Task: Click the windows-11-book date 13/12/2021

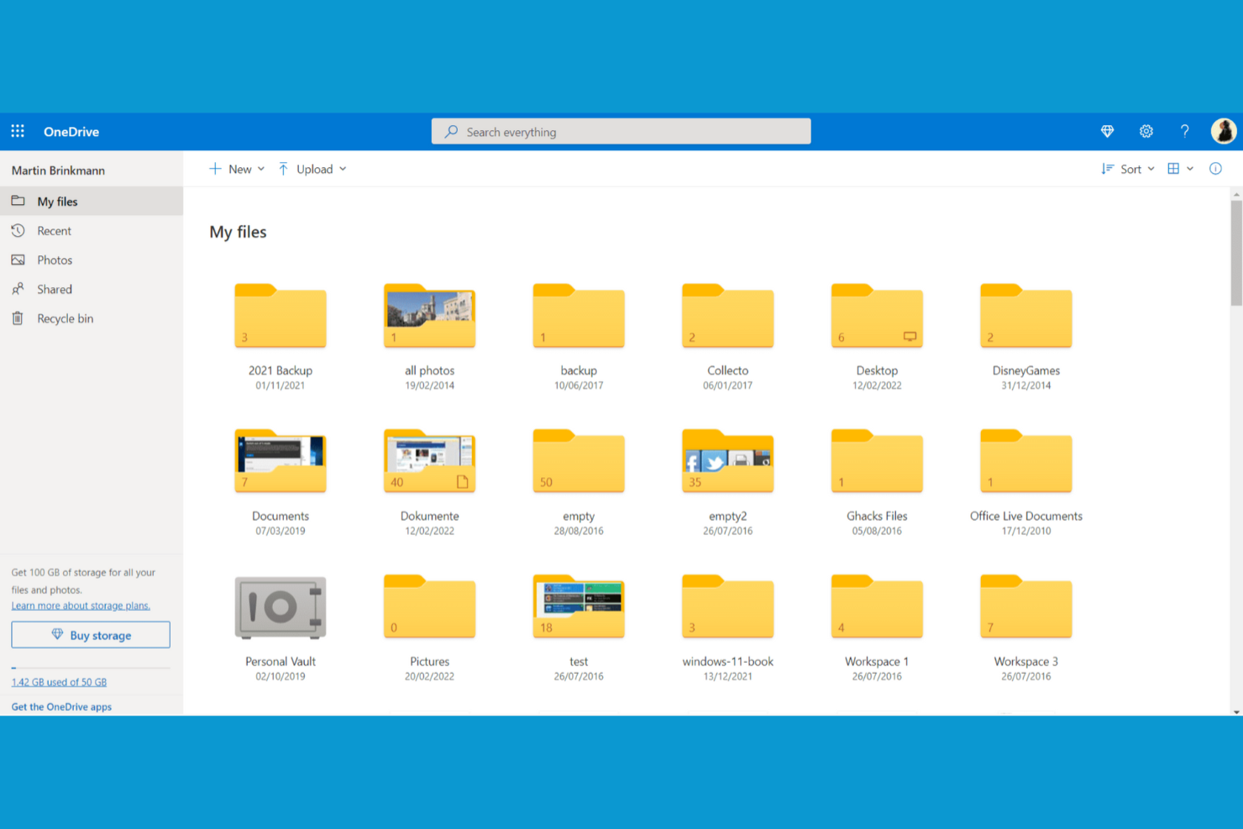Action: pyautogui.click(x=727, y=676)
